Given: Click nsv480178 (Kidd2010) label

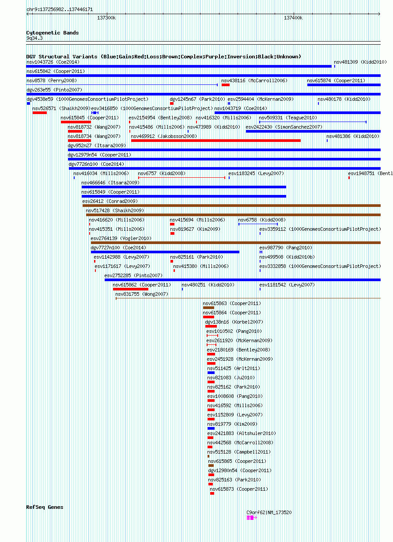Looking at the screenshot, I should coord(344,99).
